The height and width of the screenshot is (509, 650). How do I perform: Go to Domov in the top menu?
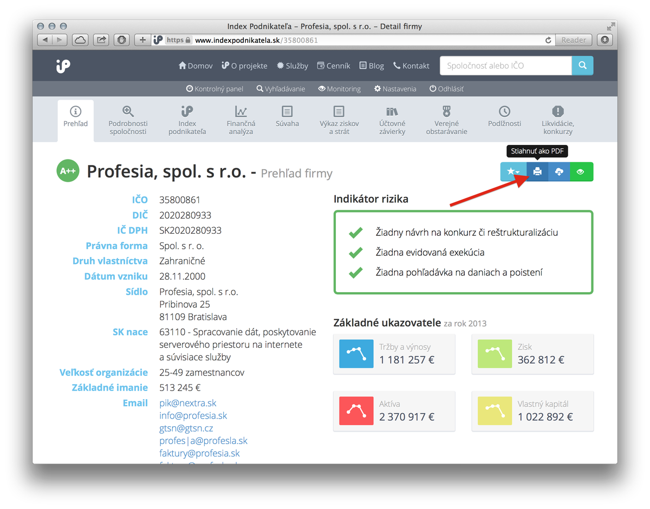196,65
